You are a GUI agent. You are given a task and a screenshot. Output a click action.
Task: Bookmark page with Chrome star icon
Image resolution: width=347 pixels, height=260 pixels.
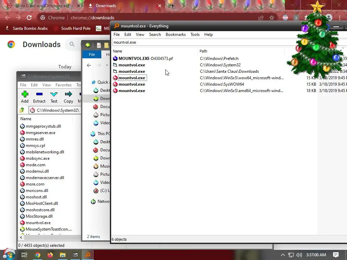[272, 18]
